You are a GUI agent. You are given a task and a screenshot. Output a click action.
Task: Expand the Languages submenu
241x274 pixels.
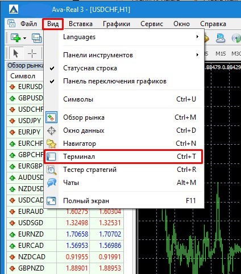pos(124,37)
